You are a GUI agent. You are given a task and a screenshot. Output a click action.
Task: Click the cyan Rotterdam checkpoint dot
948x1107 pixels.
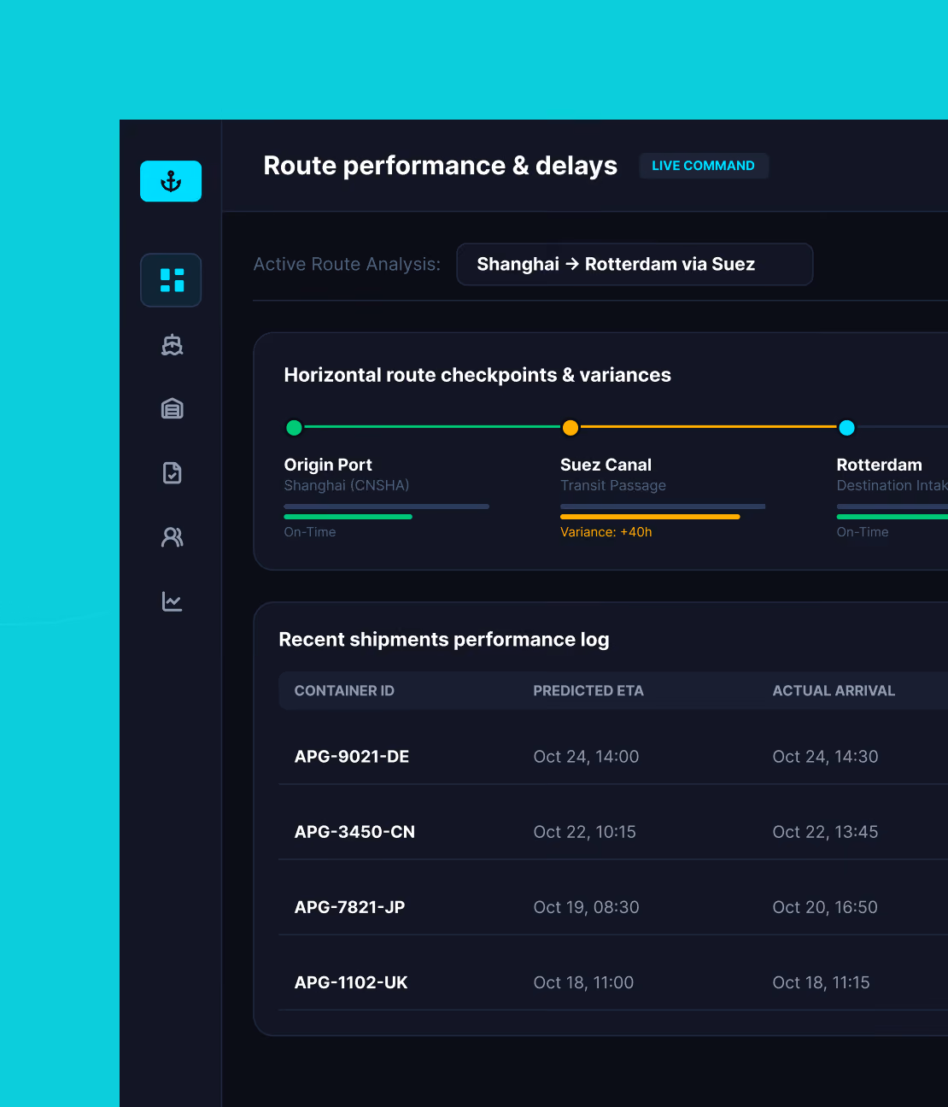[x=846, y=427]
